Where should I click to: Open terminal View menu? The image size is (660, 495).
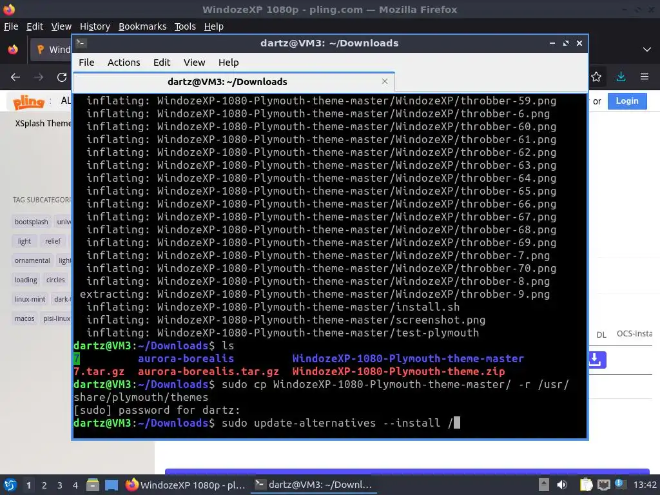point(194,63)
